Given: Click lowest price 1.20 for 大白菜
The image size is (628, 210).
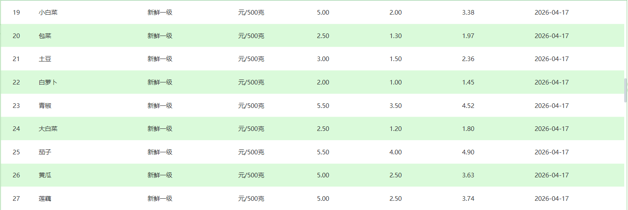Looking at the screenshot, I should pos(396,129).
